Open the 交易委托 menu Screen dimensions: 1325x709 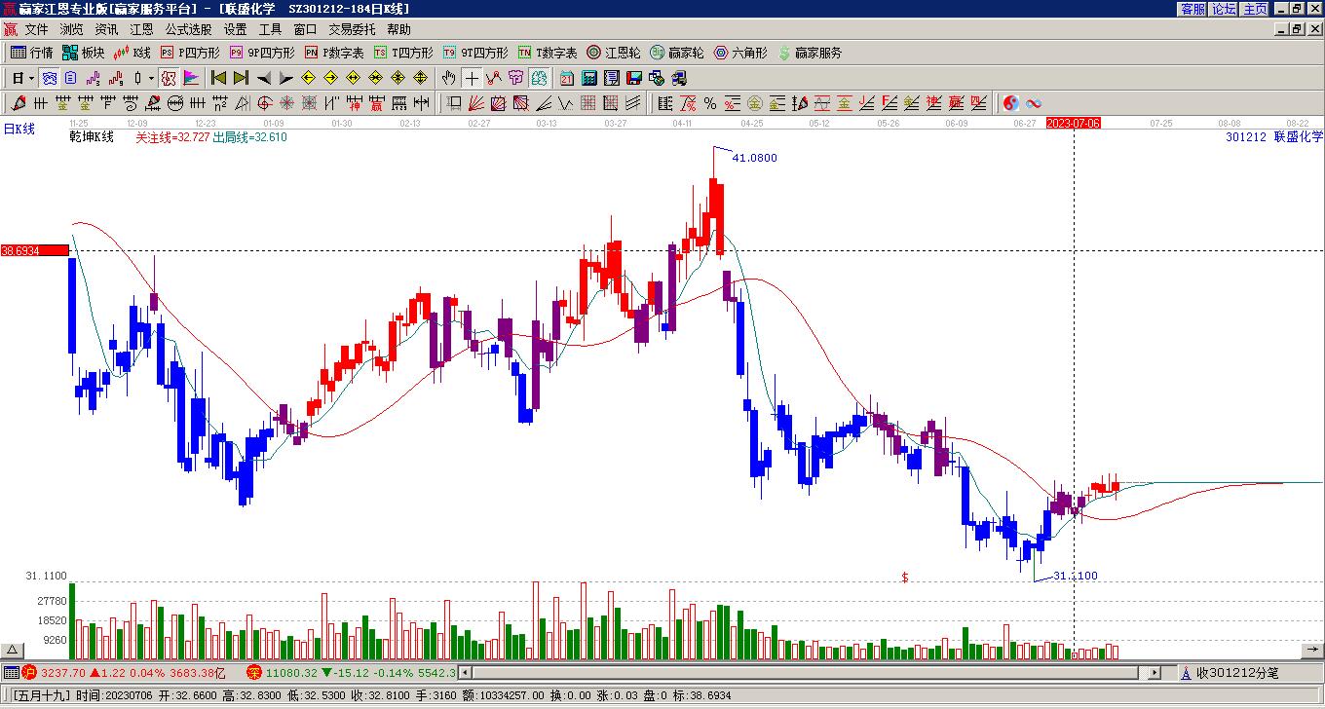coord(353,30)
